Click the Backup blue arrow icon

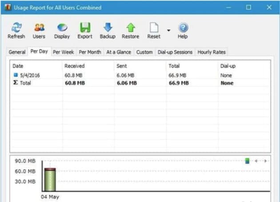pyautogui.click(x=108, y=27)
